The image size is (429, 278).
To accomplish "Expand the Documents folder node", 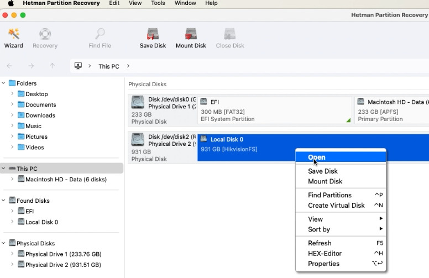I will click(x=12, y=104).
